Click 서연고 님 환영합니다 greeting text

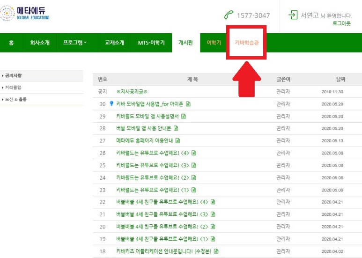(x=326, y=15)
